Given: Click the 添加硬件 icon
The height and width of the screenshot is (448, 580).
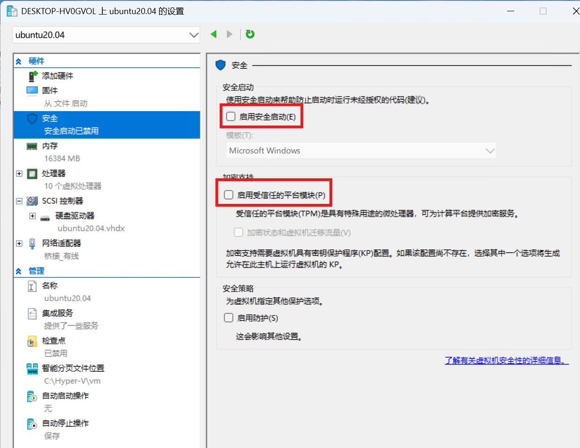Looking at the screenshot, I should tap(32, 76).
